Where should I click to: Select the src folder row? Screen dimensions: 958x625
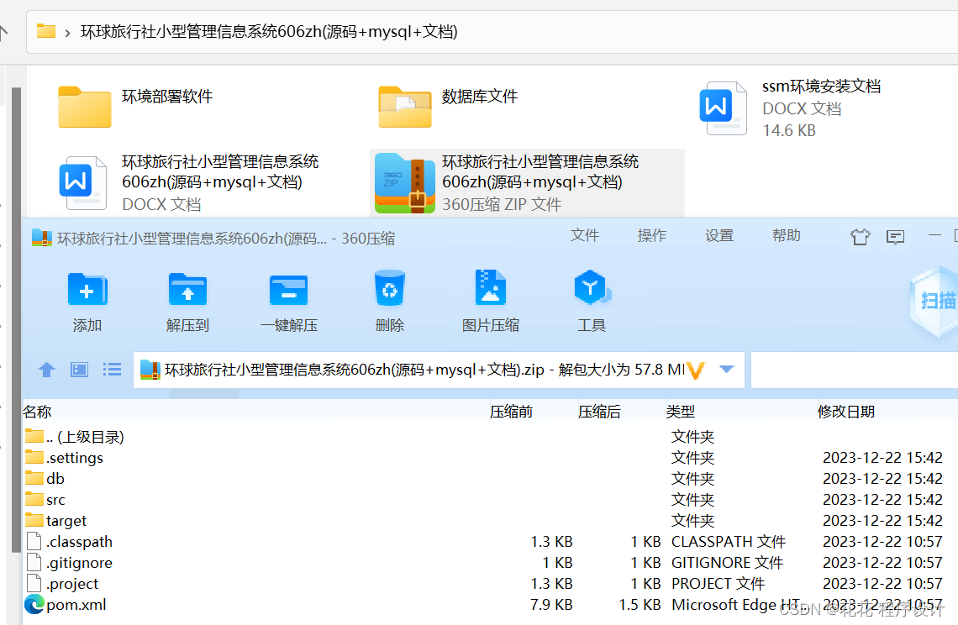490,500
